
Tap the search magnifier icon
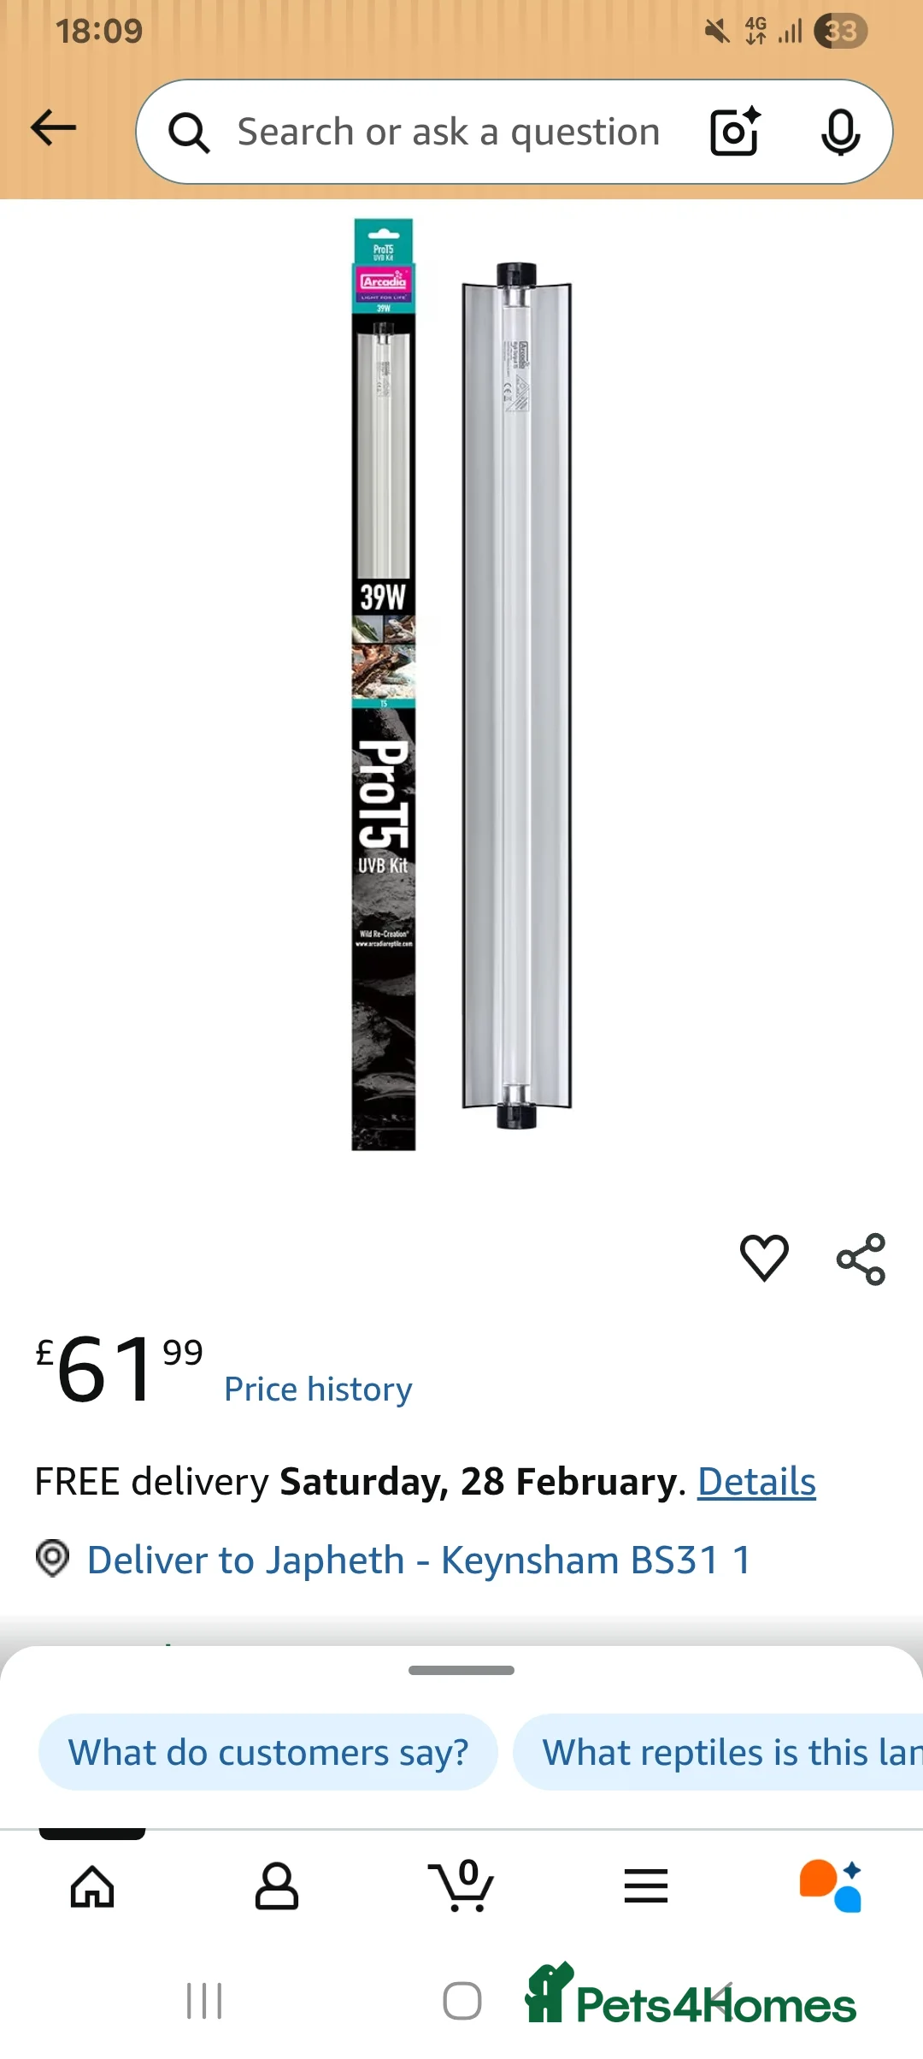click(x=189, y=133)
